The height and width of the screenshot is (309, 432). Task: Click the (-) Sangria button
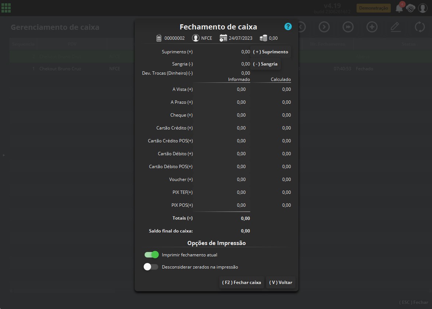[265, 64]
